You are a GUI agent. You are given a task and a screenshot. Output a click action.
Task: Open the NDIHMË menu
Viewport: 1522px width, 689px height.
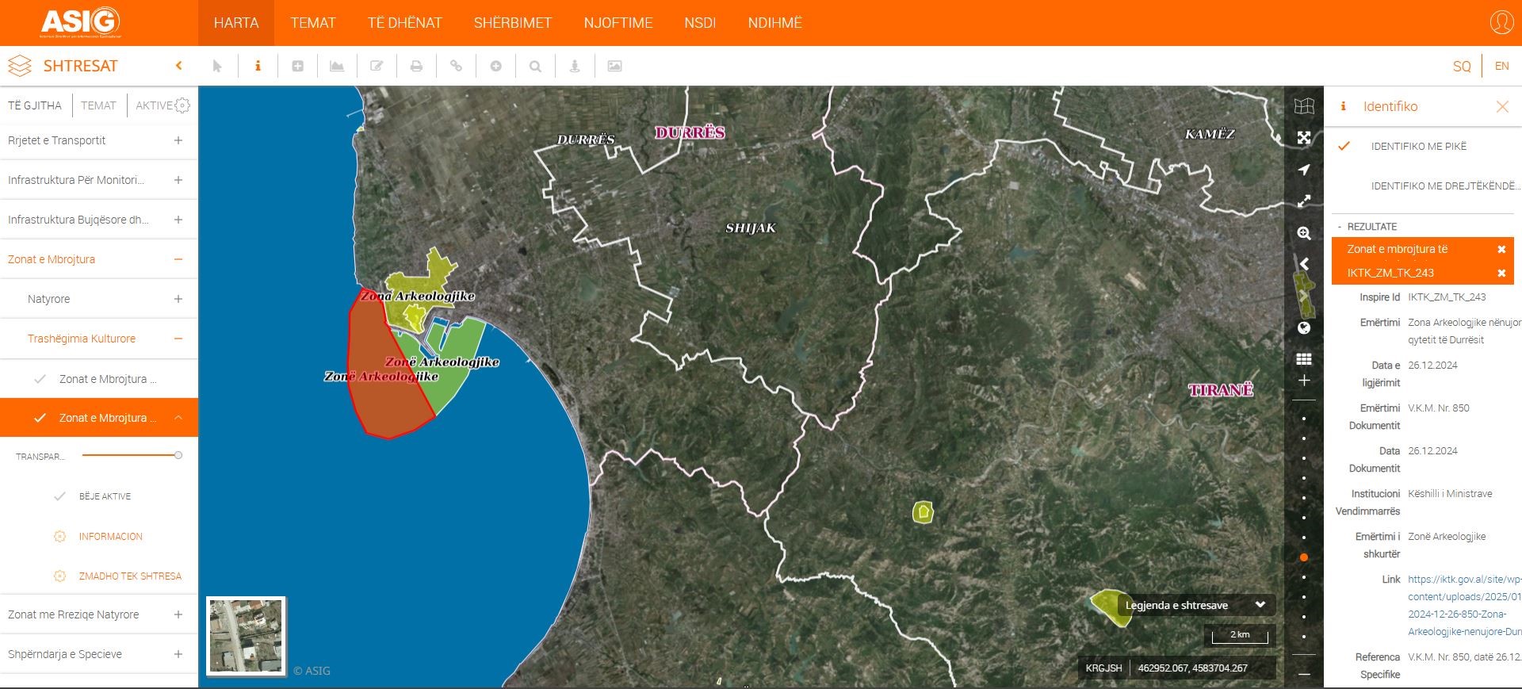775,23
